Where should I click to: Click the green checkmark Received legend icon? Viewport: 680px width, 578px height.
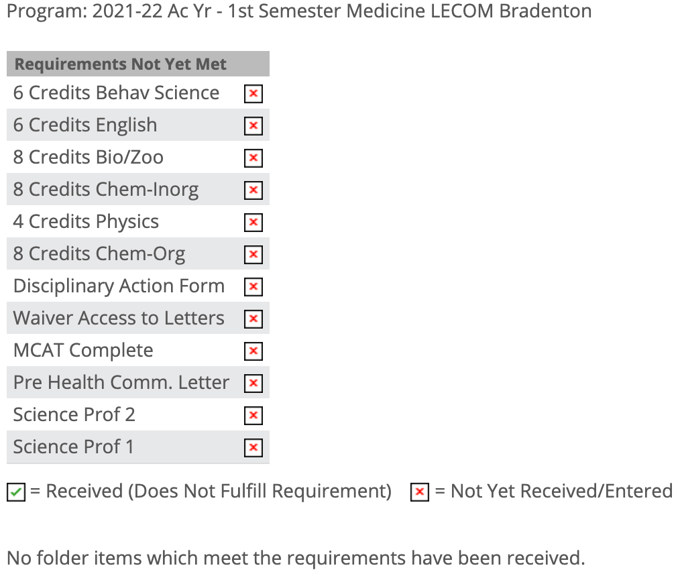click(16, 493)
